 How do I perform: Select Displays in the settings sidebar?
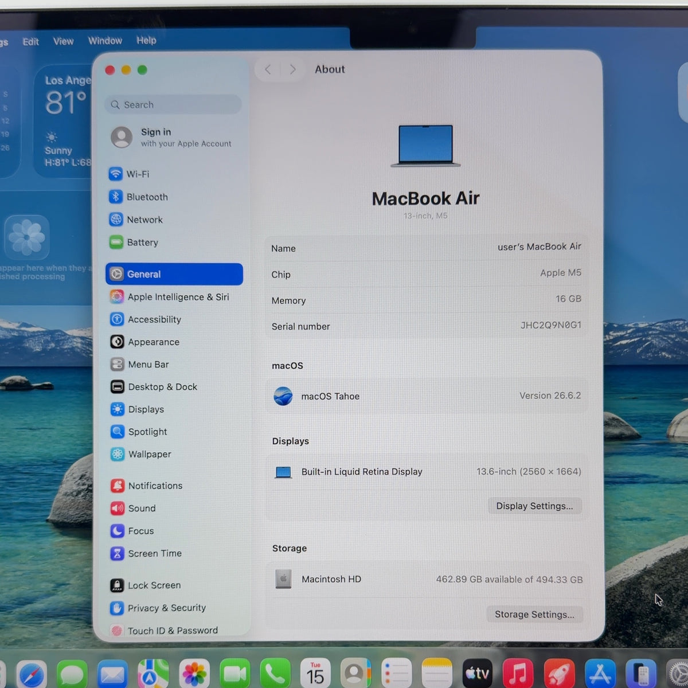174,409
